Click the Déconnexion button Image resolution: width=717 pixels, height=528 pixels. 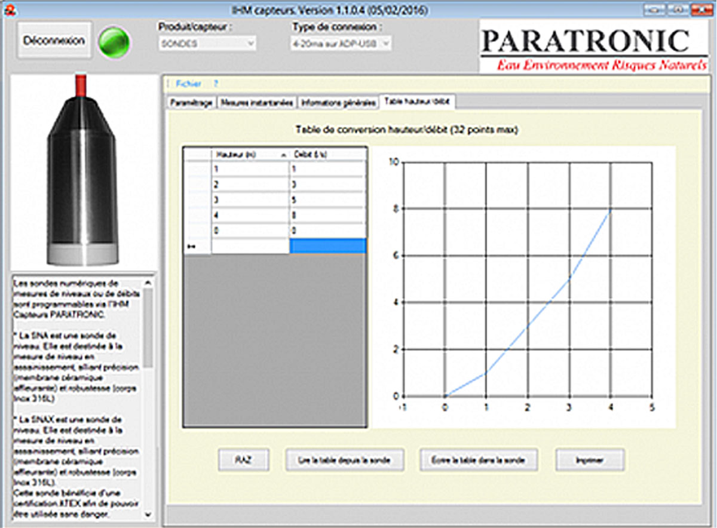[x=54, y=40]
